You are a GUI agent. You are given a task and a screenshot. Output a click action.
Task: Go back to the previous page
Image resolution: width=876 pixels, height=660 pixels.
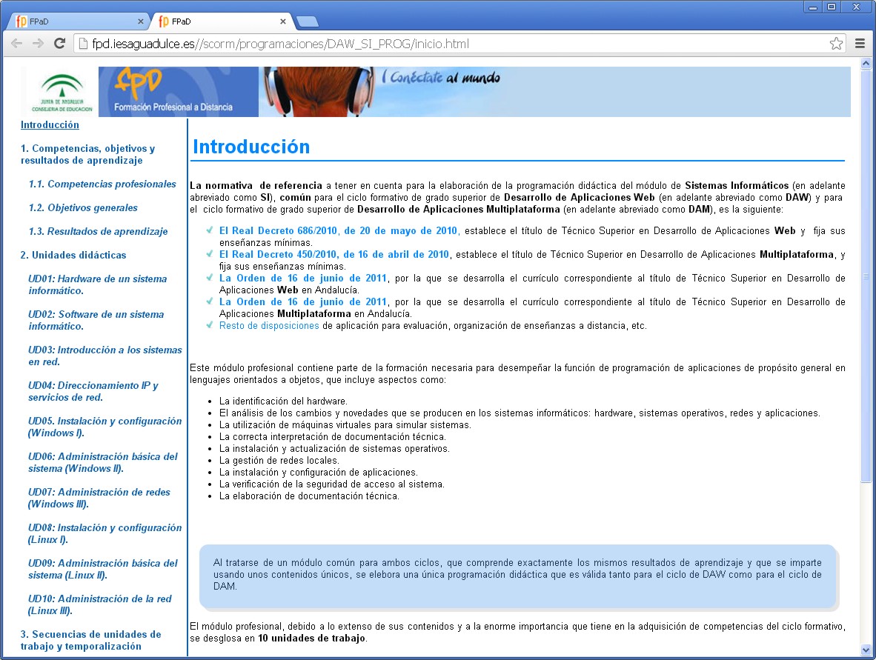pyautogui.click(x=17, y=44)
